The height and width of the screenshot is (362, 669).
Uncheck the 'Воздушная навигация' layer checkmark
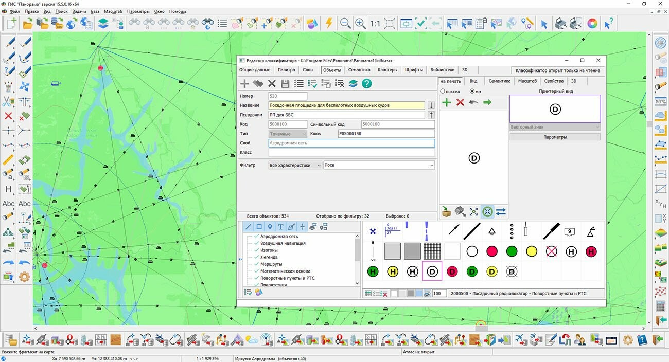point(256,243)
